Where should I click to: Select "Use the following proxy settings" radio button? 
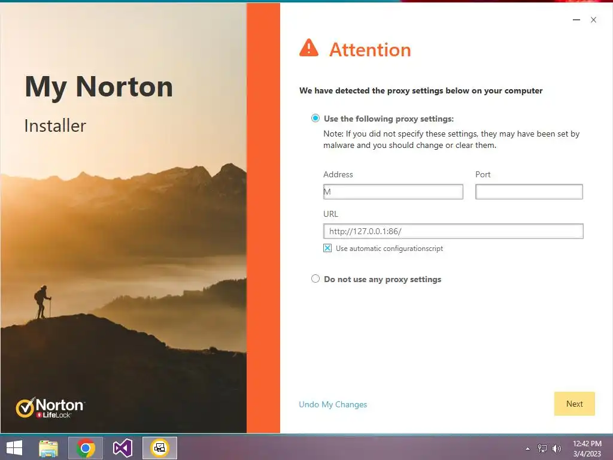coord(315,118)
